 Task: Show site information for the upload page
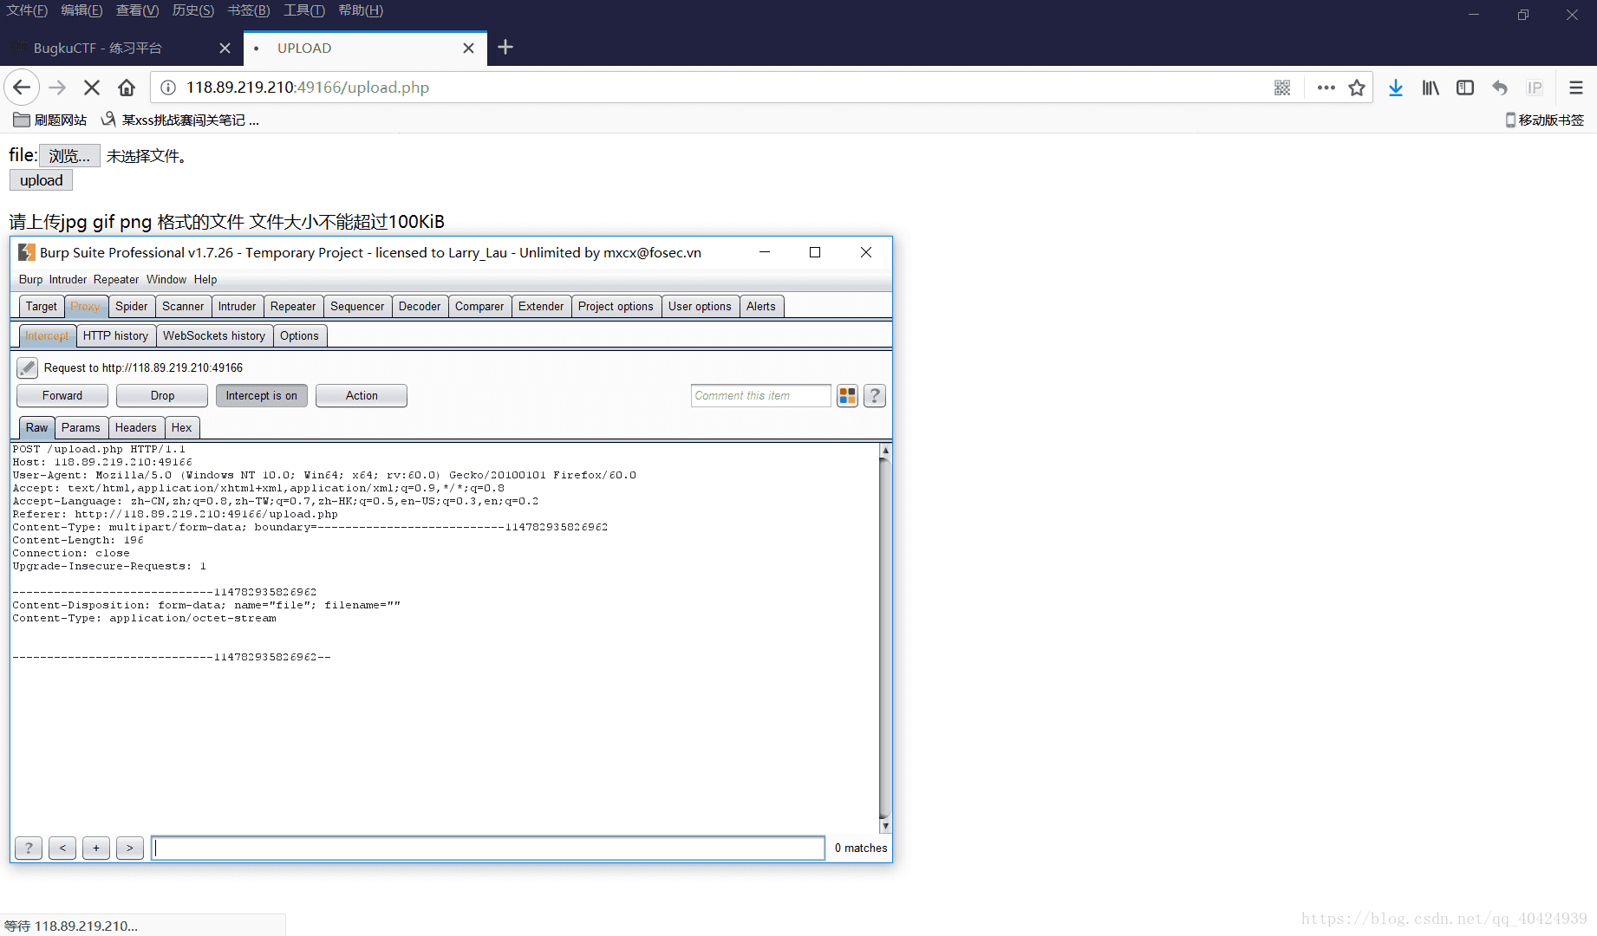tap(168, 88)
